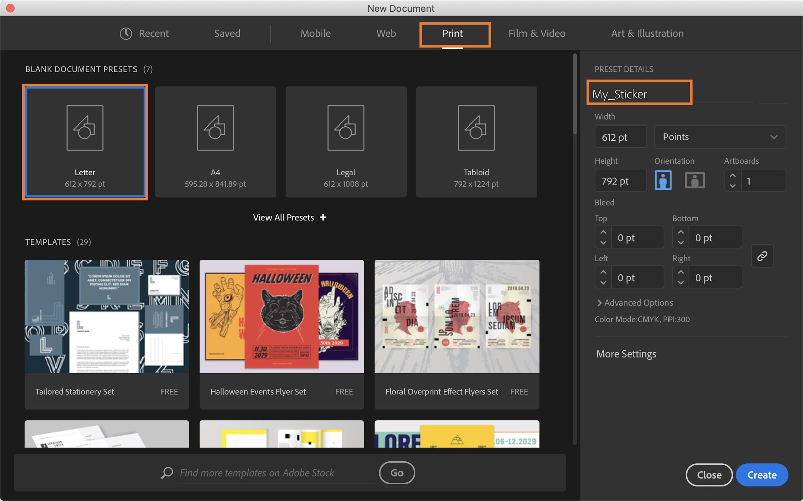The width and height of the screenshot is (803, 501).
Task: Switch to the Film & Video tab
Action: point(537,33)
